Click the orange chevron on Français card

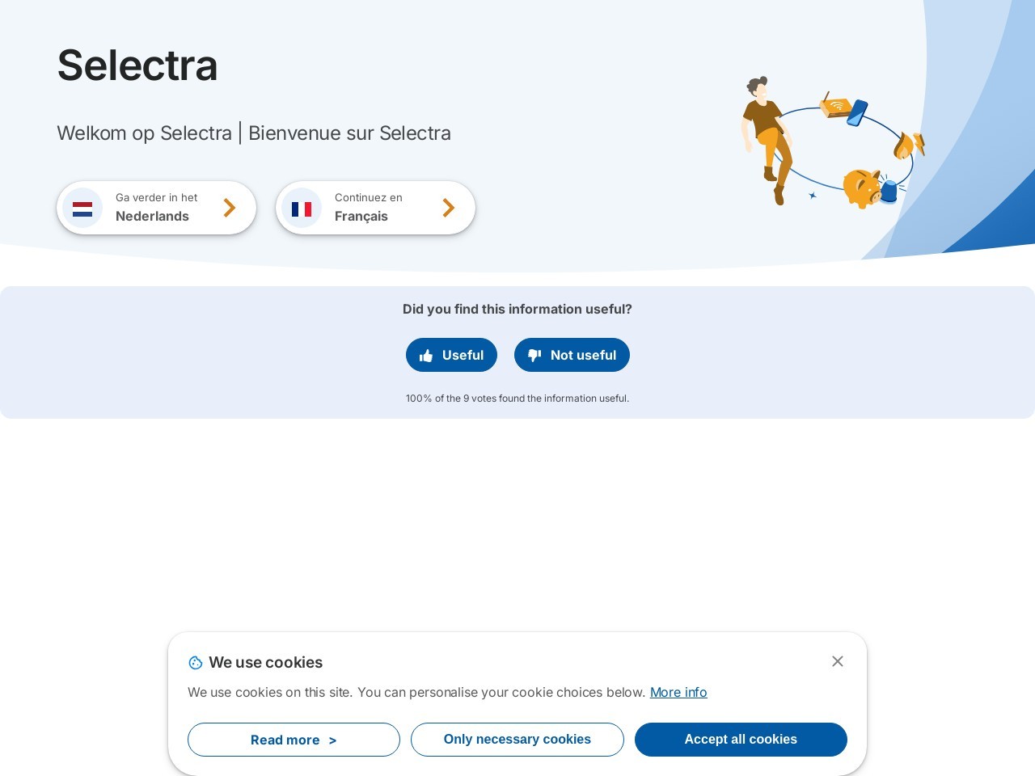pyautogui.click(x=449, y=208)
